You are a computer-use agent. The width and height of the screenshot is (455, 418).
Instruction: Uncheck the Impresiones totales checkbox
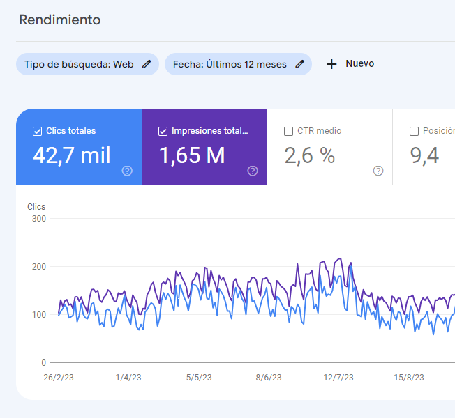(163, 131)
